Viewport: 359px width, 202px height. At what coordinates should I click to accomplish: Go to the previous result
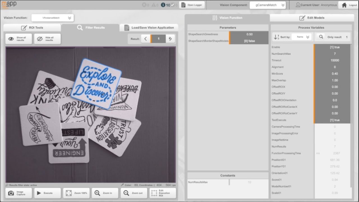coord(146,39)
